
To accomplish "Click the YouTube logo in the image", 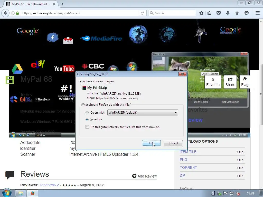I will 64,69.
